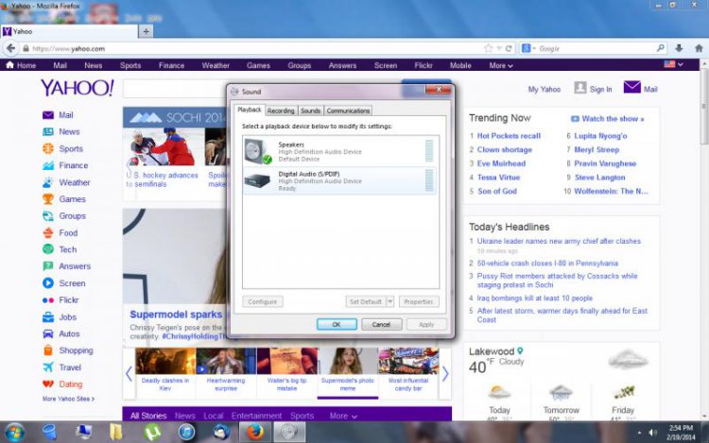
Task: Open the Answers icon in the sidebar
Action: pyautogui.click(x=48, y=266)
